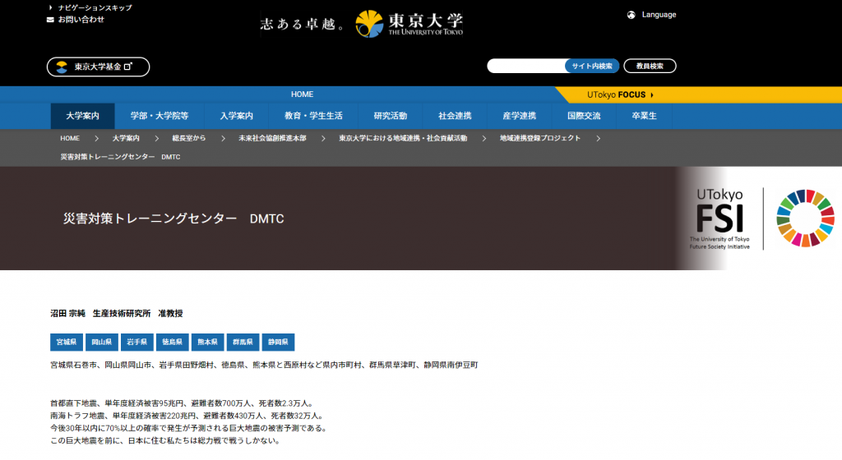
Task: Expand the 研究活動 navigation menu
Action: point(390,116)
